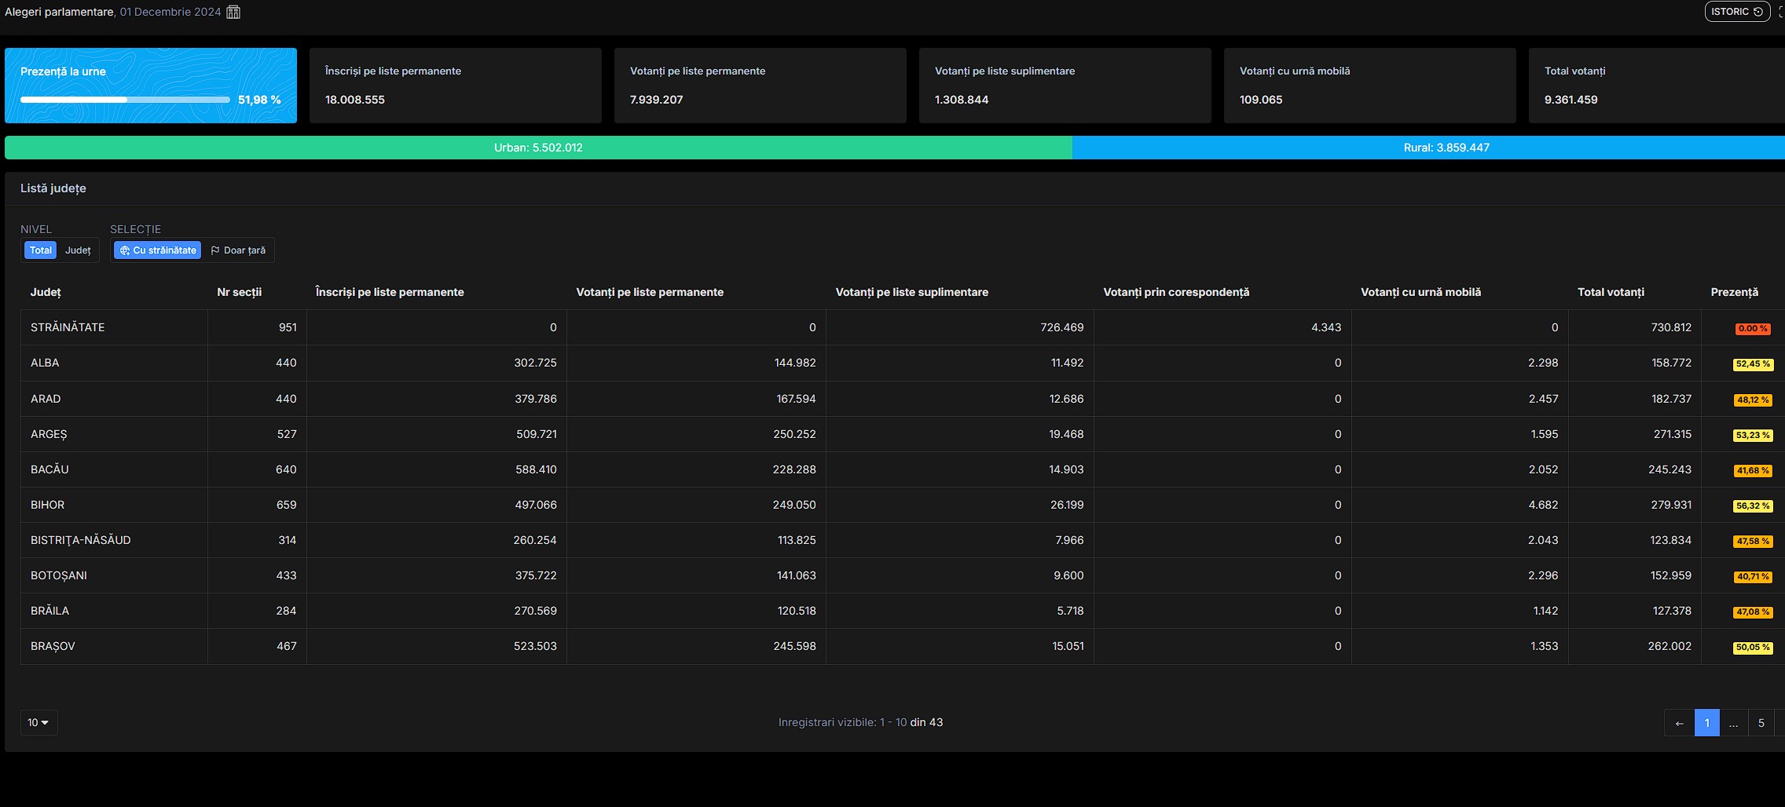Click the 51,98 % turnout percentage
The height and width of the screenshot is (807, 1785).
[259, 100]
